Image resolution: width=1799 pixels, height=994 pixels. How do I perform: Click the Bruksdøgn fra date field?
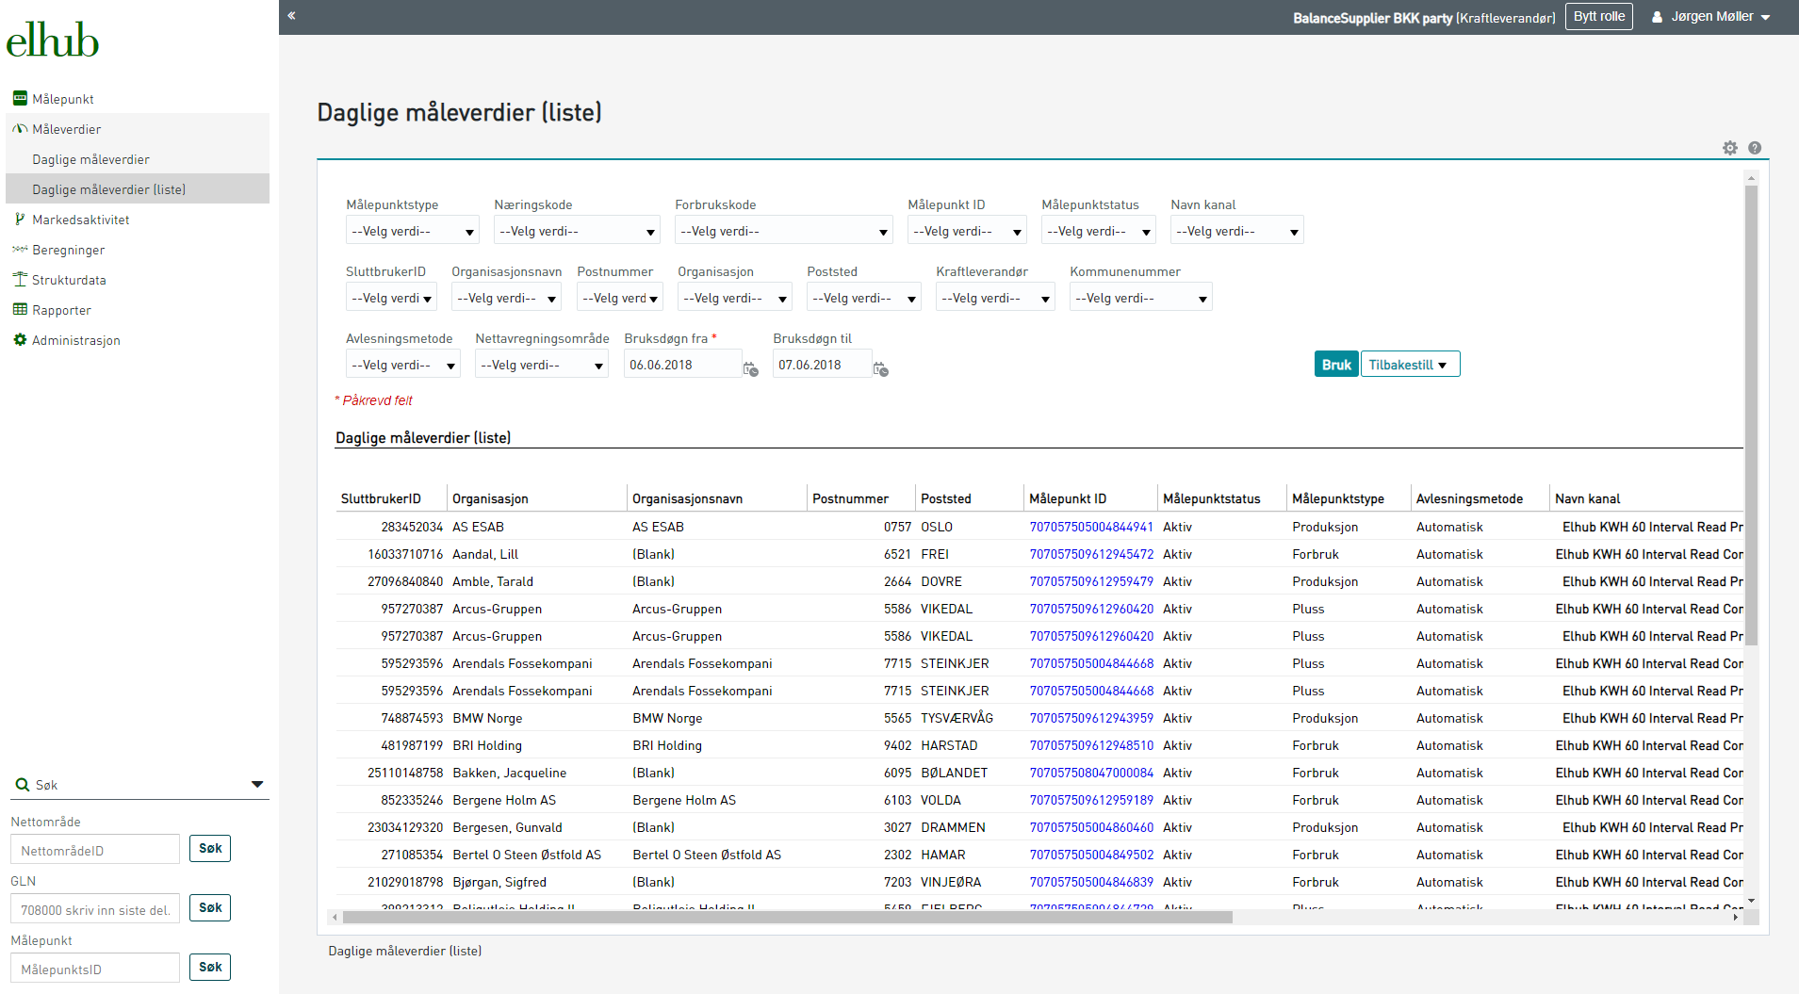coord(682,365)
